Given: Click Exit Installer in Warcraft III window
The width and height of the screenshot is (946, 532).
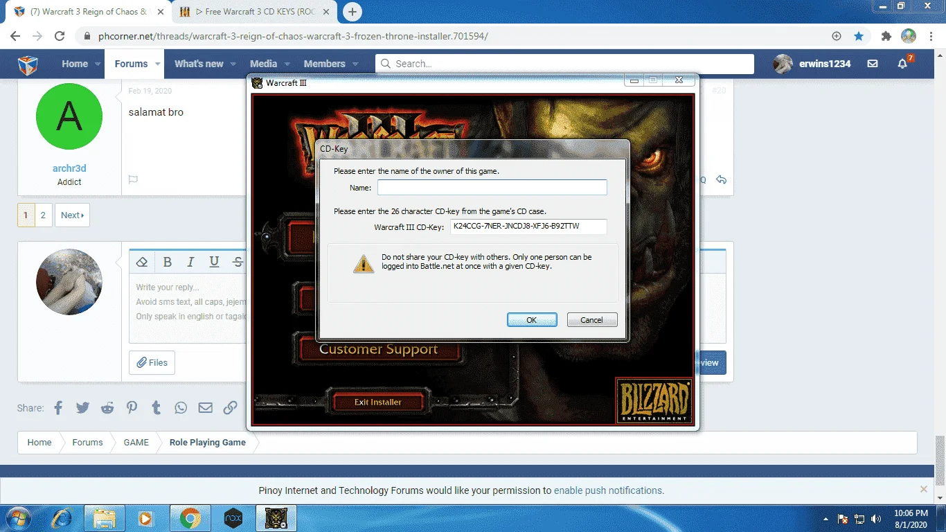Looking at the screenshot, I should [378, 402].
